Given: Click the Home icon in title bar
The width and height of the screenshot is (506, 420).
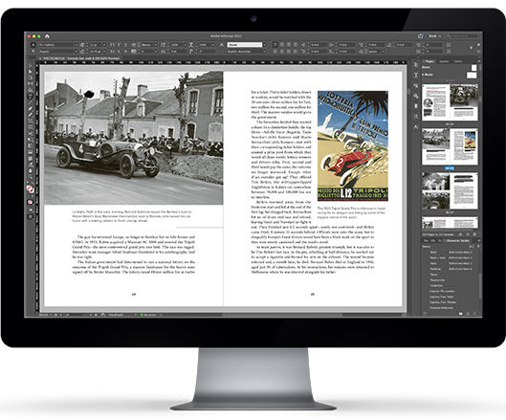Looking at the screenshot, I should [47, 36].
